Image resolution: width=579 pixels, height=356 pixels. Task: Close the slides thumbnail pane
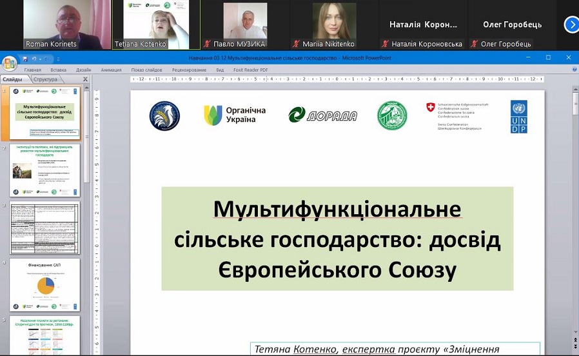(x=85, y=79)
